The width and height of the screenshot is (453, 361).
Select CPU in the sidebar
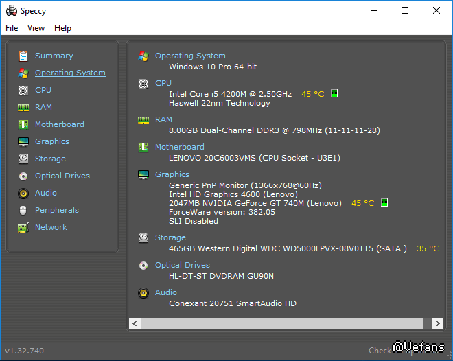43,90
